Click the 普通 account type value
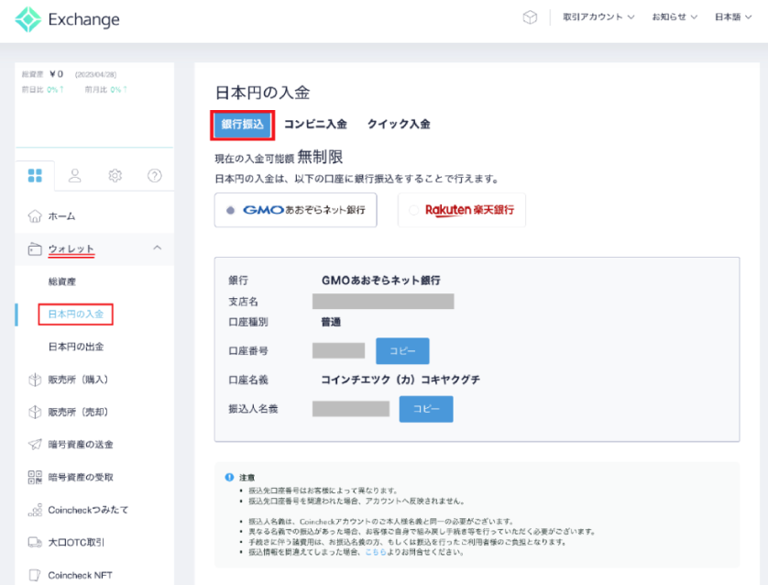 tap(331, 322)
